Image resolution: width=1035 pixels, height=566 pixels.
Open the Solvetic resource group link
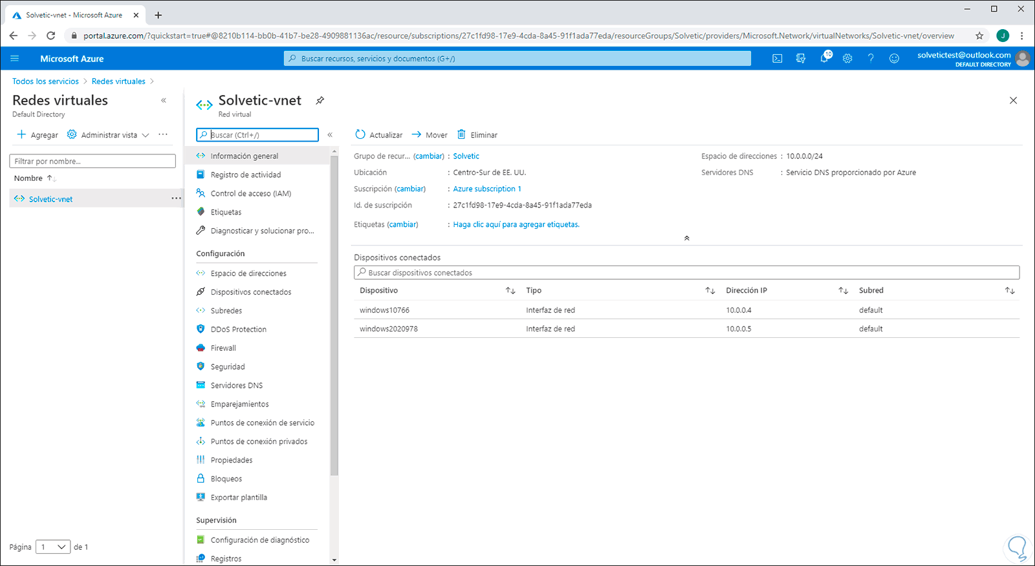tap(466, 156)
